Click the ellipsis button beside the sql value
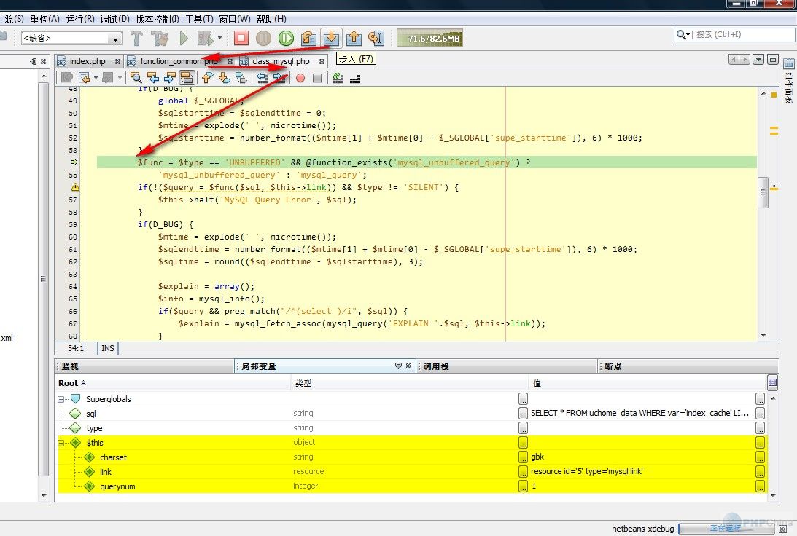 click(760, 413)
